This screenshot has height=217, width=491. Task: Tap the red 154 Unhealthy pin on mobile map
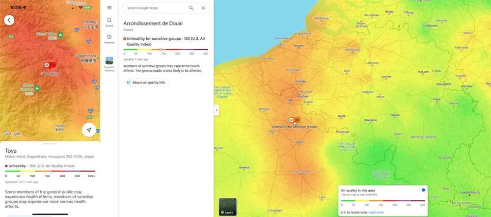50,65
